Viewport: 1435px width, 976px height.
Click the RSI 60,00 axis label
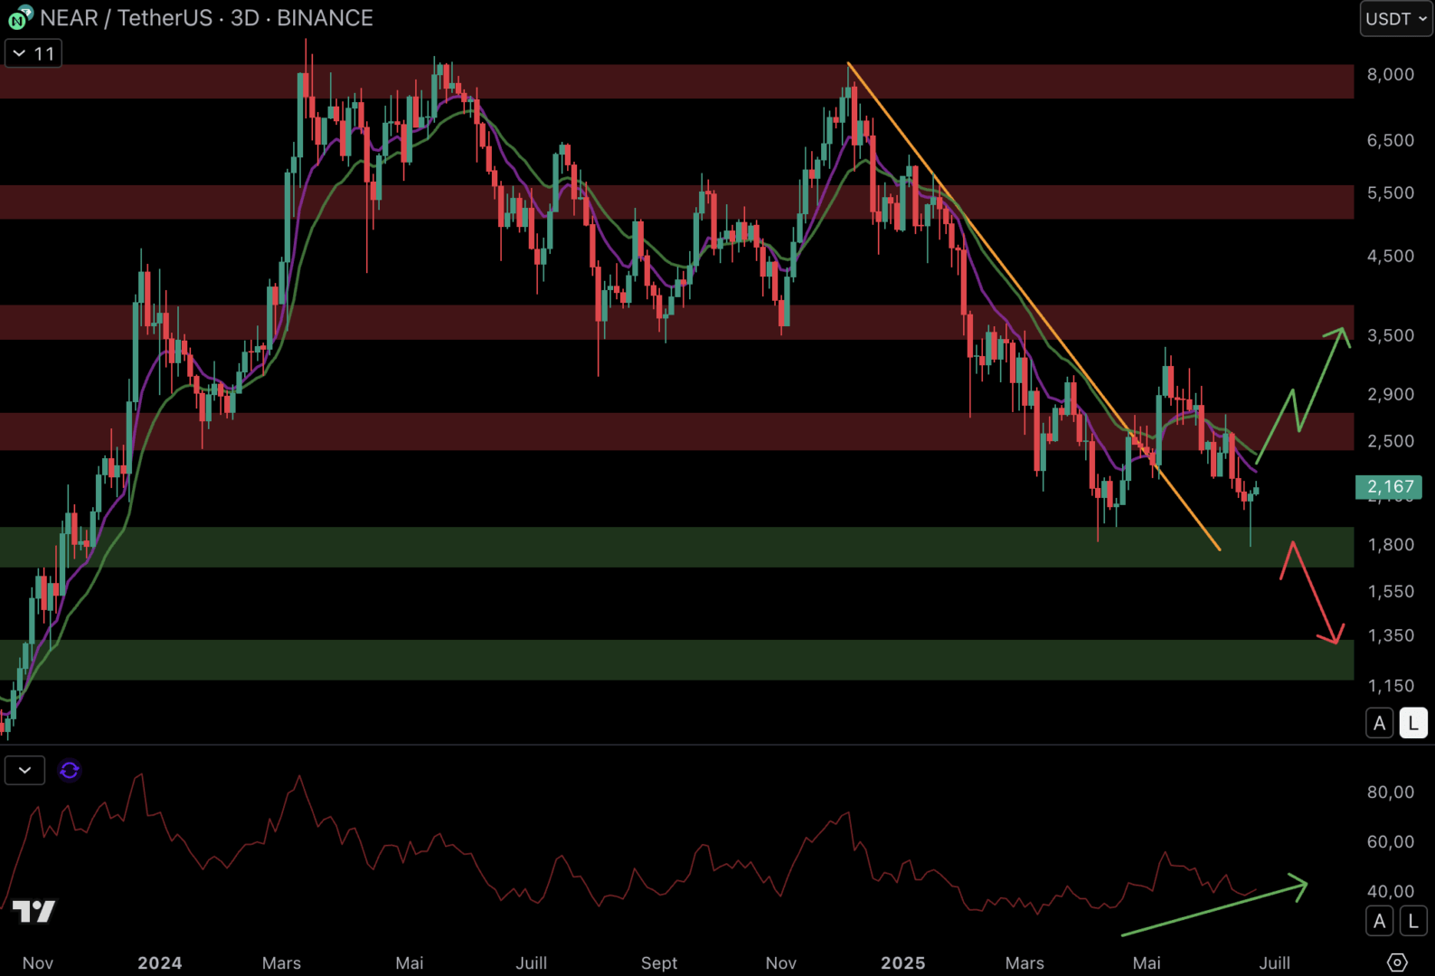coord(1391,841)
